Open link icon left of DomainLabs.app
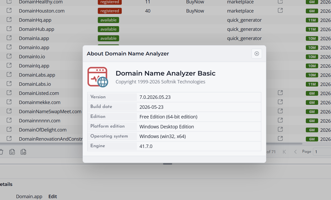Screen dimensions: 331x200 tap(9, 75)
